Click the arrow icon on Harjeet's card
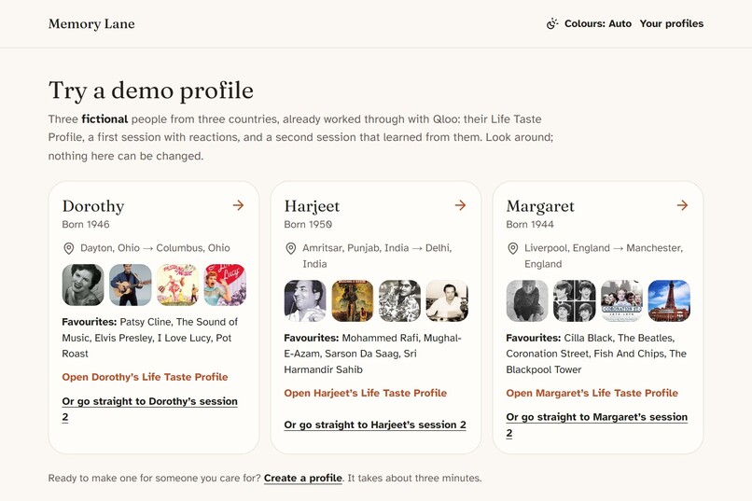Screen dimensions: 752x501 click(460, 205)
